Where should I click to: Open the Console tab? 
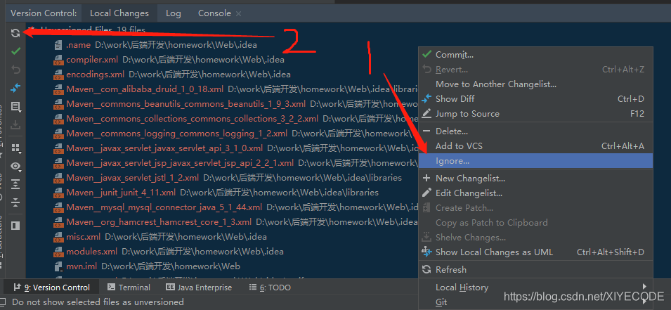[x=214, y=13]
